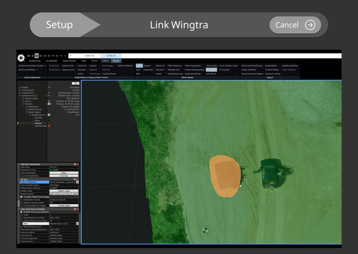
Task: Collapse the Transfer labels from images group
Action: 21,197
